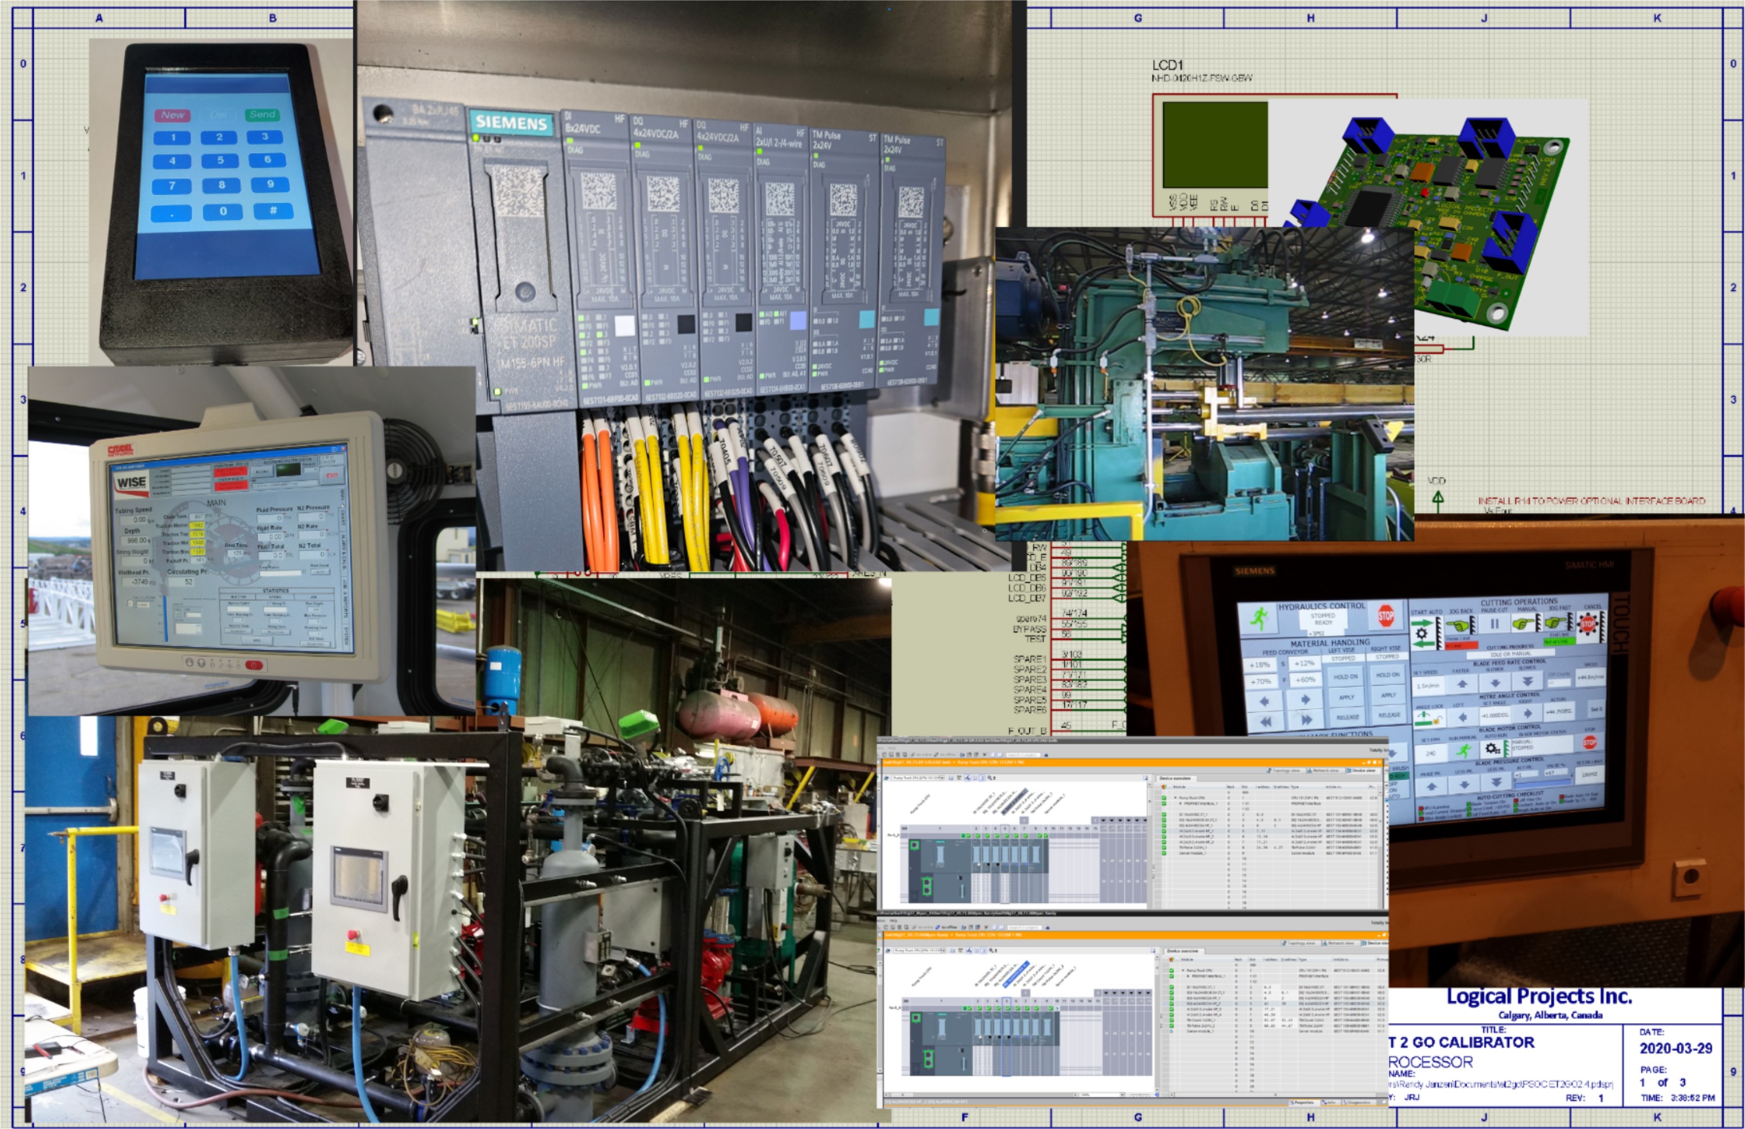Tap the MORE PR. up arrow

click(1431, 786)
